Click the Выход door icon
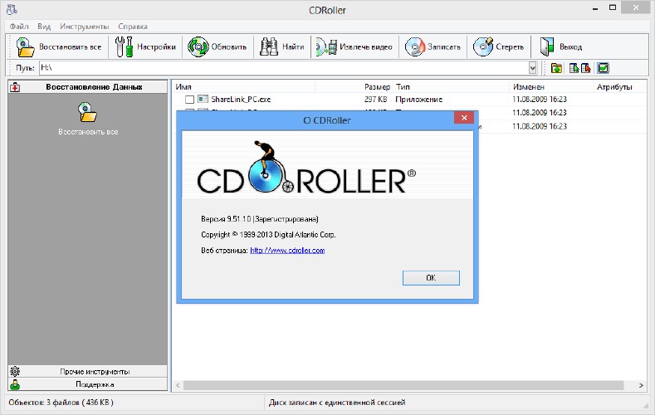655x415 pixels. pos(547,46)
